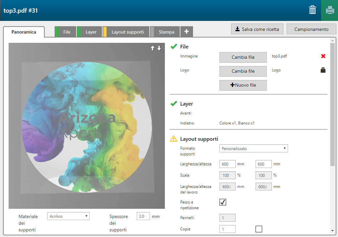Toggle Passo e ripetizione checkbox
Screen dimensions: 338x237
(223, 202)
